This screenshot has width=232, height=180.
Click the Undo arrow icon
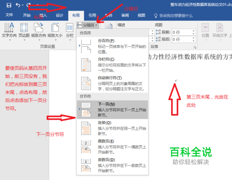point(18,5)
